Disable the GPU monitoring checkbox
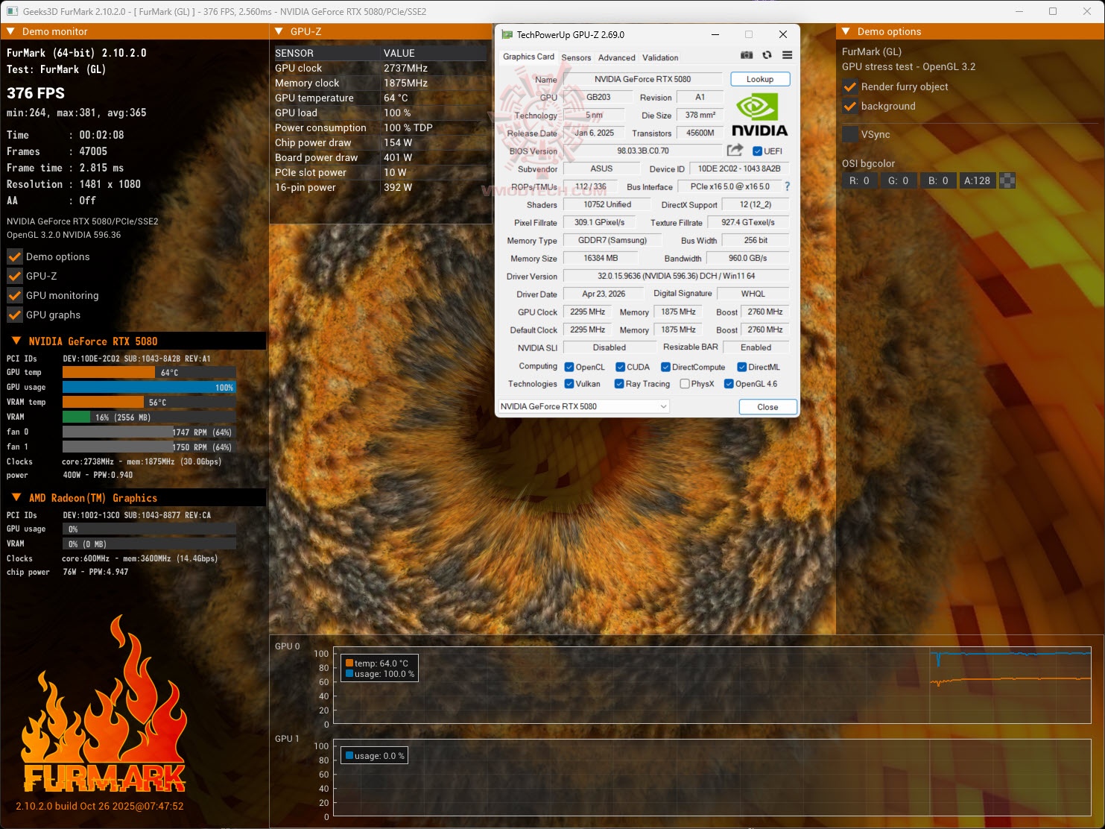The height and width of the screenshot is (829, 1105). (x=15, y=295)
